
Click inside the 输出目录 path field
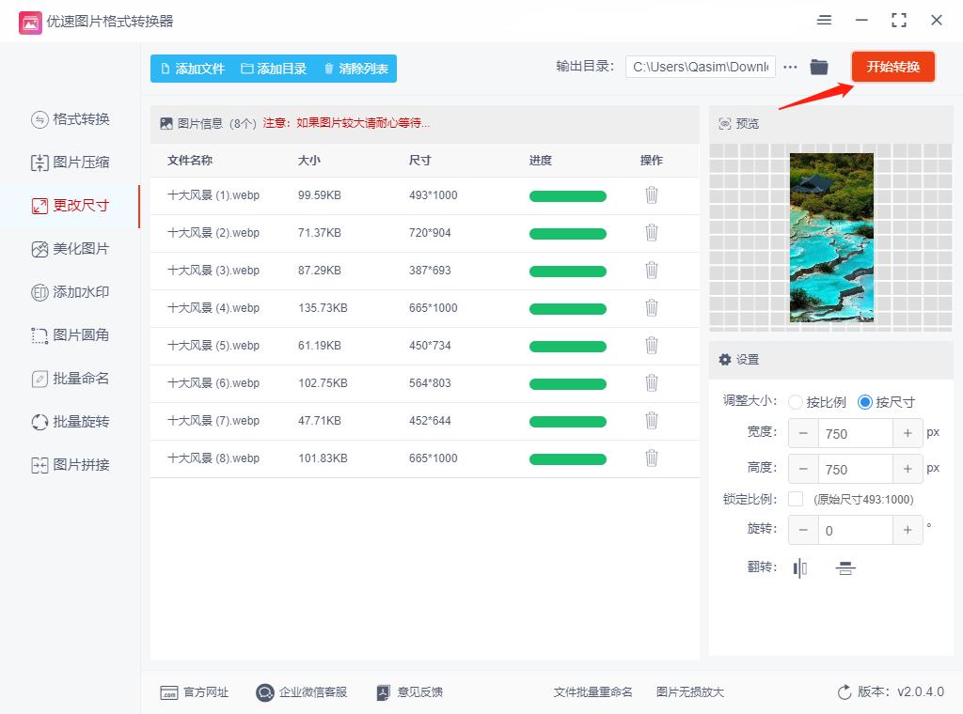pos(701,66)
